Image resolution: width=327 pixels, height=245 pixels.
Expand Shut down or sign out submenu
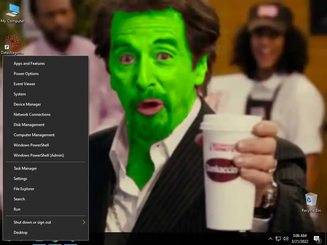tap(46, 222)
